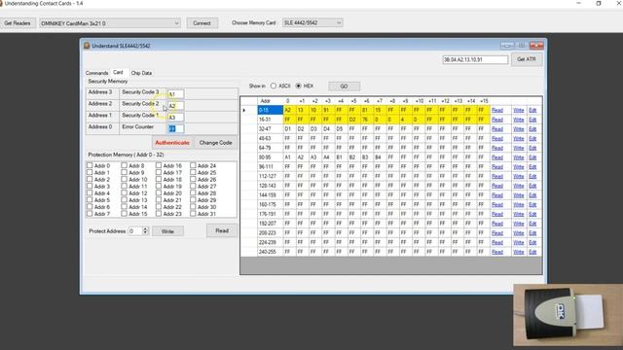Click Edit link for row 0-15
This screenshot has width=623, height=350.
coord(532,110)
